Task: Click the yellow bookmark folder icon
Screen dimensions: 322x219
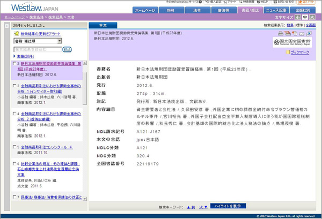Action: 287,52
